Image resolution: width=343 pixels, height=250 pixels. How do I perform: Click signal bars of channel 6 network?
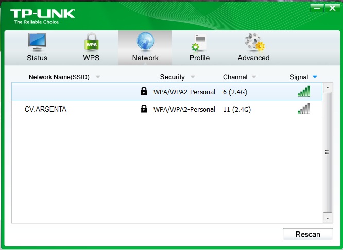[304, 91]
